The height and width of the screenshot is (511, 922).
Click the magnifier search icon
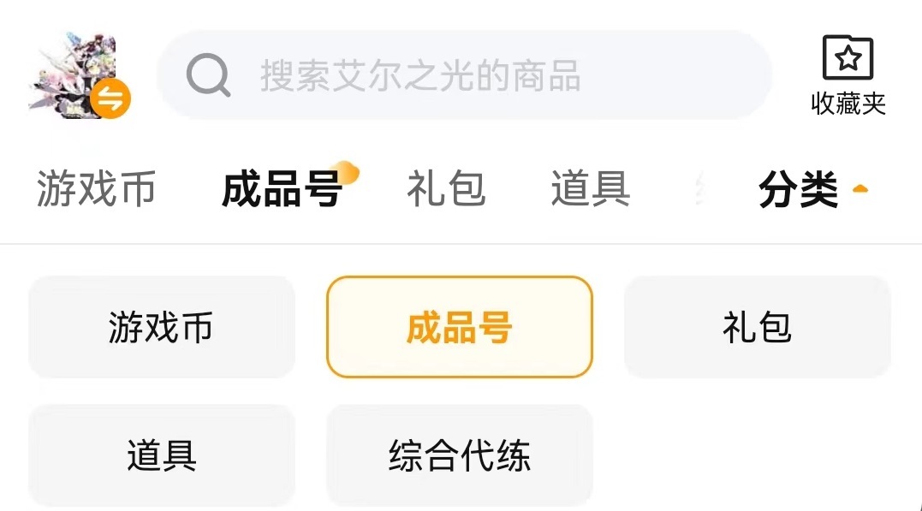click(x=208, y=76)
